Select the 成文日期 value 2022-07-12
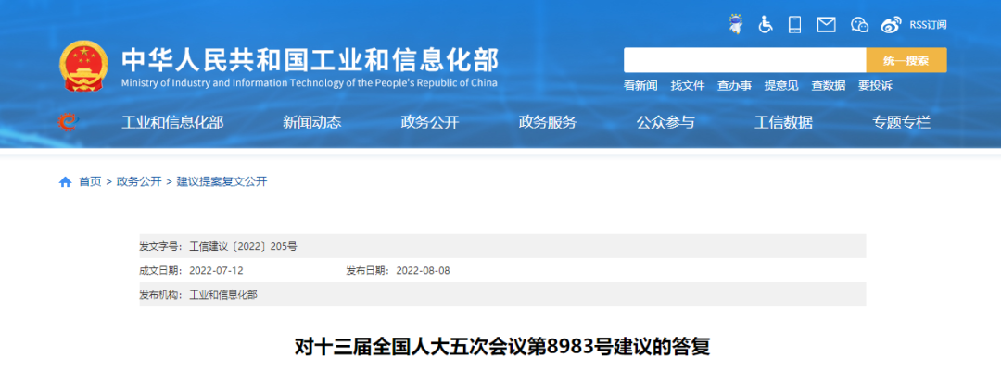The image size is (1001, 370). pos(216,270)
